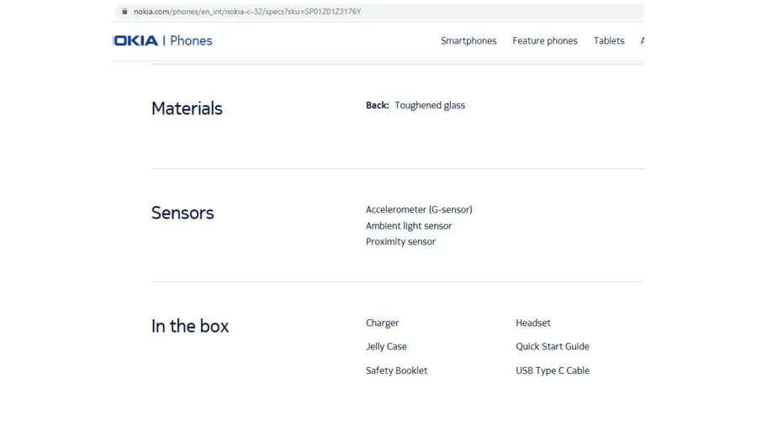Click the Charger item
757x425 pixels.
[383, 323]
